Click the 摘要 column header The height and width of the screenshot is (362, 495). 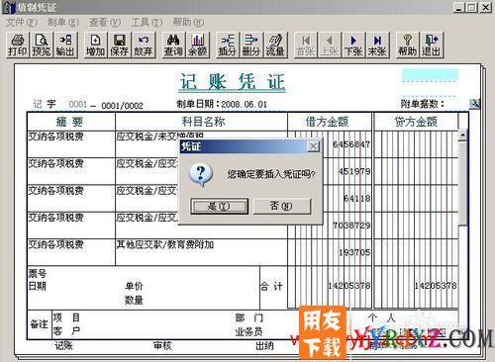[x=71, y=122]
